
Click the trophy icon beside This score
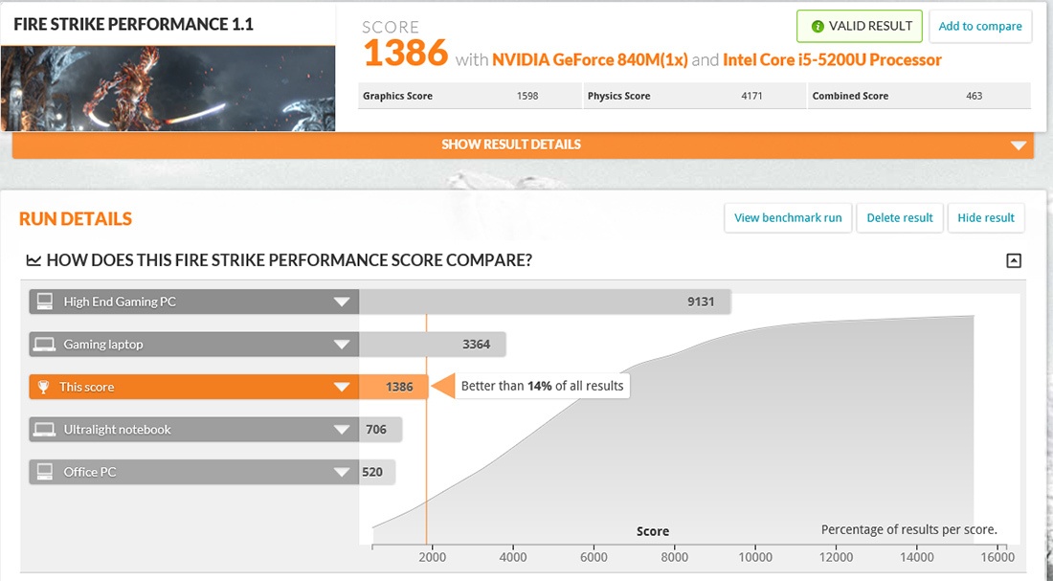[44, 387]
